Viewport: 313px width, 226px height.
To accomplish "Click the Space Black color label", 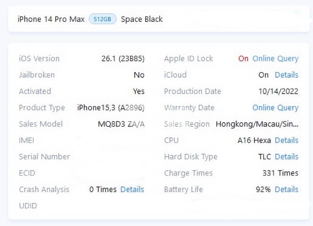I will click(x=142, y=19).
